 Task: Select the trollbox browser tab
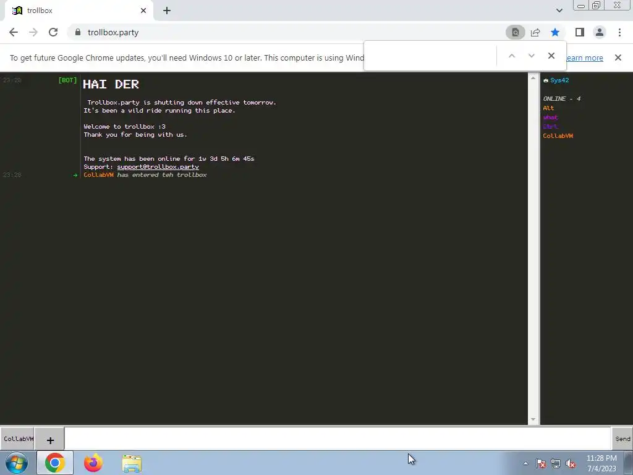click(x=79, y=11)
